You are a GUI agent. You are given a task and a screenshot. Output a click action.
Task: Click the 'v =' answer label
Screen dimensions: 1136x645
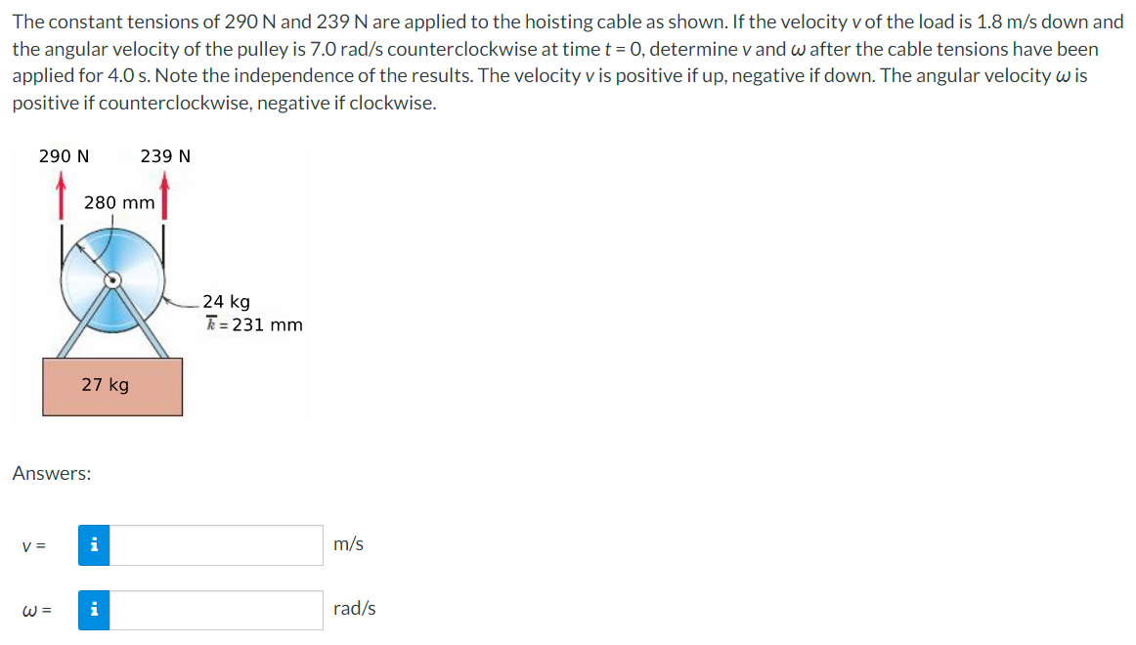34,546
